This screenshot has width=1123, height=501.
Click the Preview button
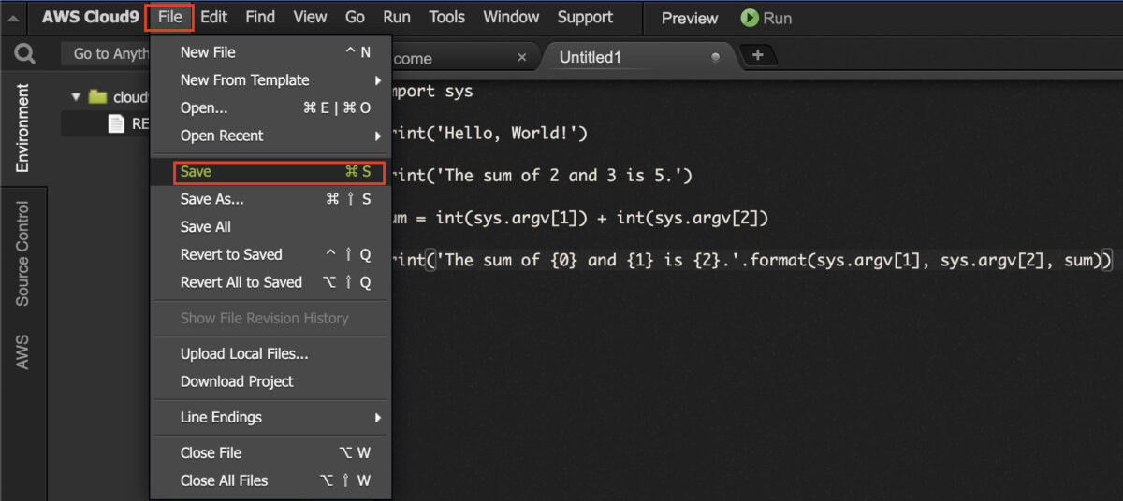click(689, 18)
